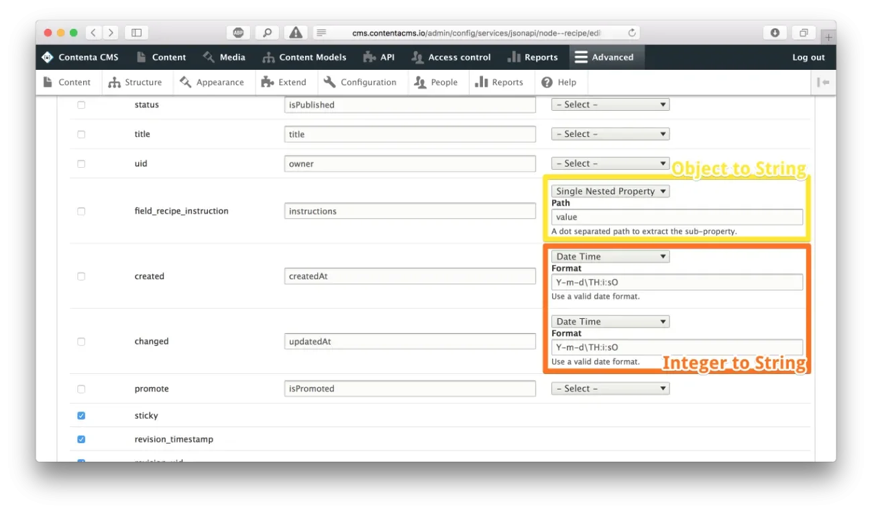The image size is (872, 513).
Task: Open the Media menu
Action: (224, 57)
